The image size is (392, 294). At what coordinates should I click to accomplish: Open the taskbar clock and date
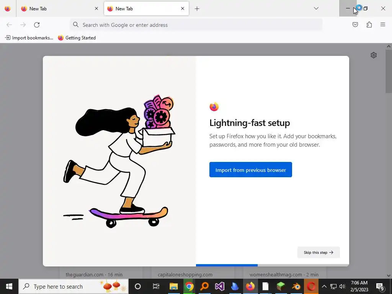pos(359,286)
